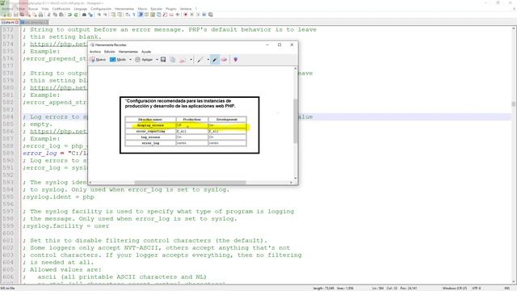Open the Snipping Tool Ayuda menu

coord(146,52)
